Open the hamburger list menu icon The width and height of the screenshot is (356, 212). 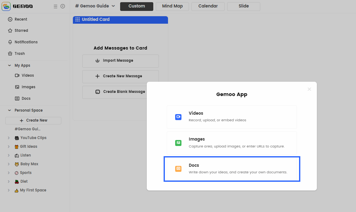[55, 6]
